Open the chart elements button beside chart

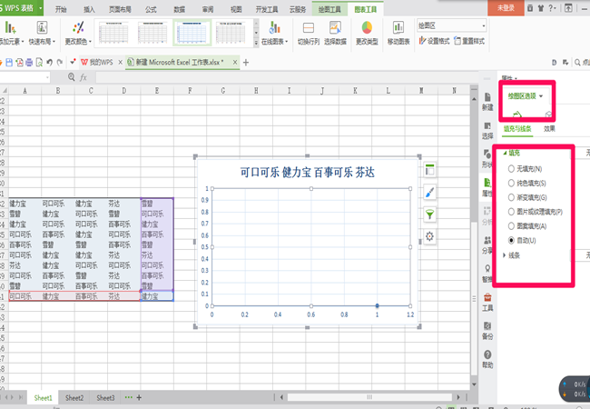(x=429, y=170)
